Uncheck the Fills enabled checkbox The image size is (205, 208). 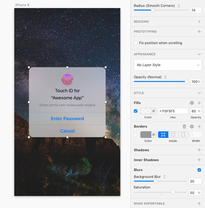click(136, 111)
